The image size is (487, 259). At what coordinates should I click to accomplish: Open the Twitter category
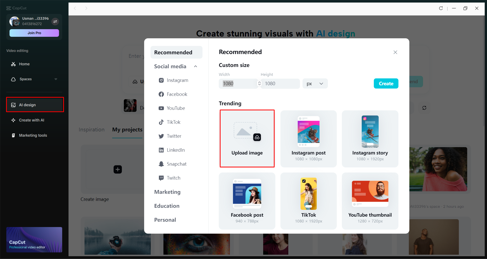tap(174, 136)
